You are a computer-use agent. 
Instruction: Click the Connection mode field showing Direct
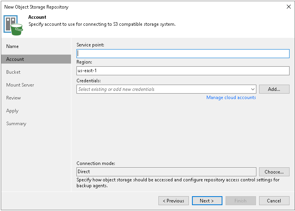pos(166,172)
